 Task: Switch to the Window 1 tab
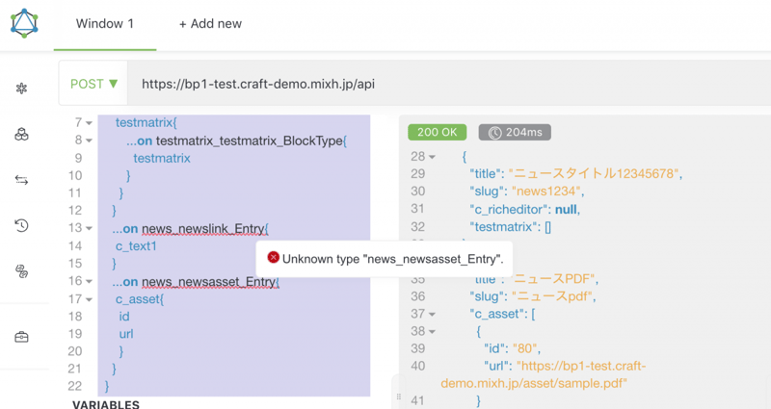pos(104,23)
